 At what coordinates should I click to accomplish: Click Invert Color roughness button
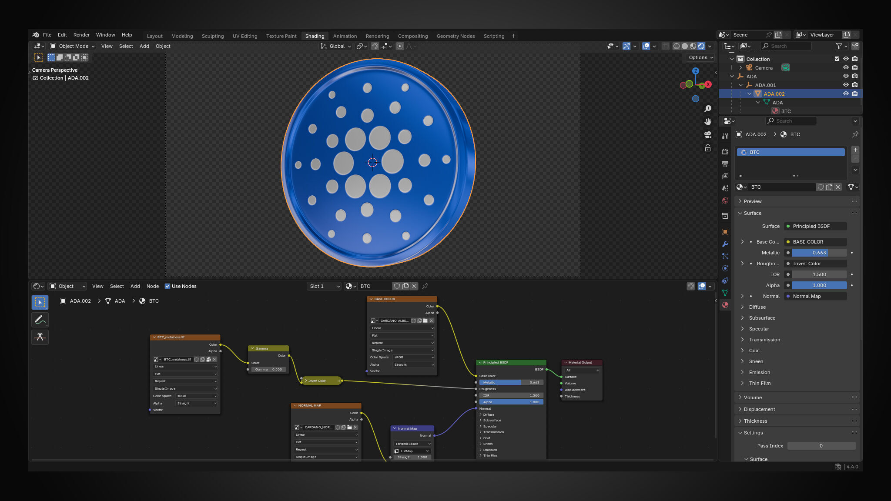(x=815, y=264)
